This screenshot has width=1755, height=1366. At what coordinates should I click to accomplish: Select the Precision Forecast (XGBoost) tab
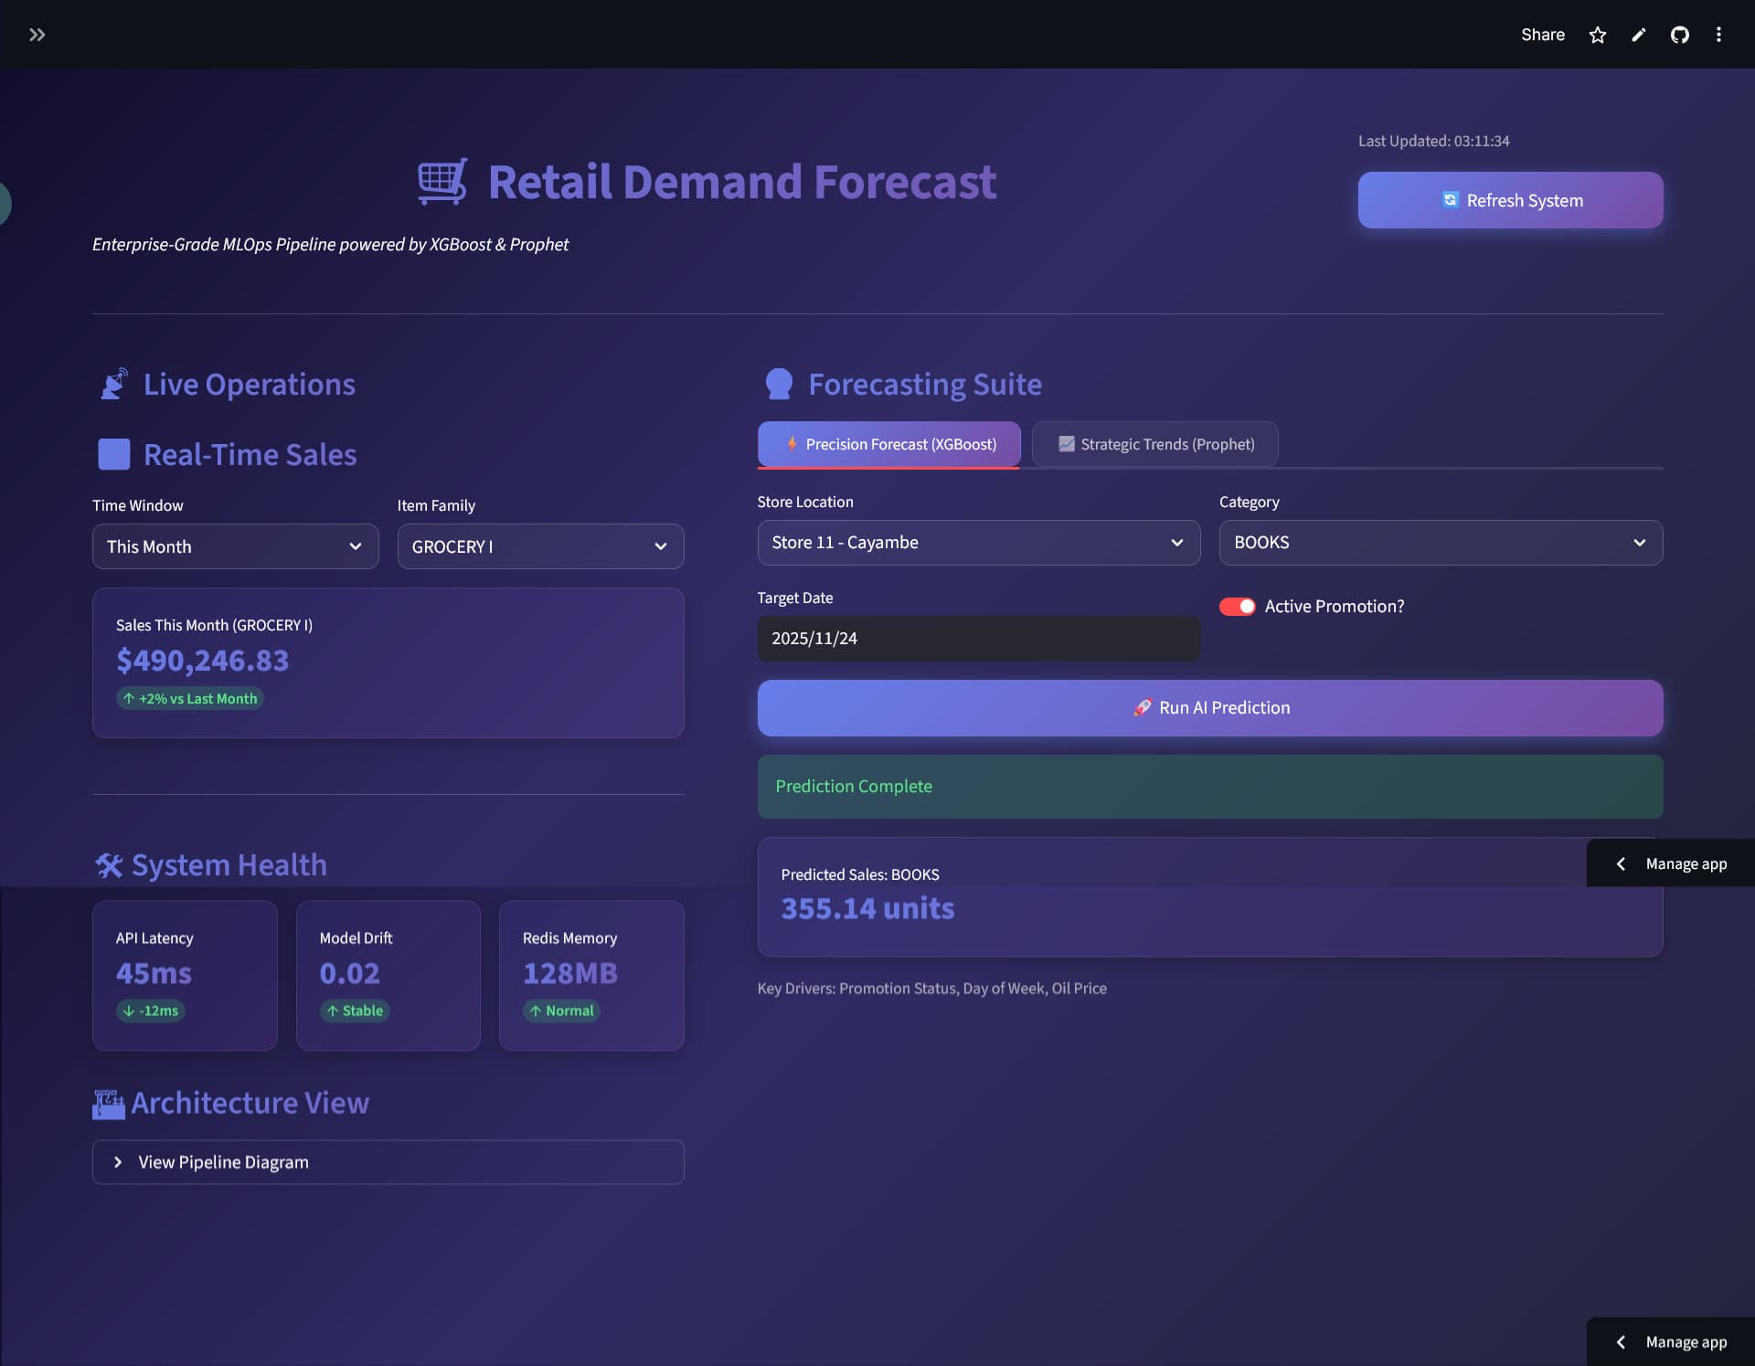888,444
